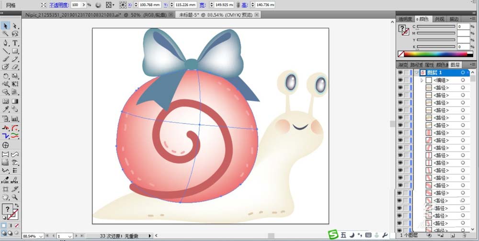Select the Zoom magnifier tool
Screen dimensions: 479x241
pos(15,197)
